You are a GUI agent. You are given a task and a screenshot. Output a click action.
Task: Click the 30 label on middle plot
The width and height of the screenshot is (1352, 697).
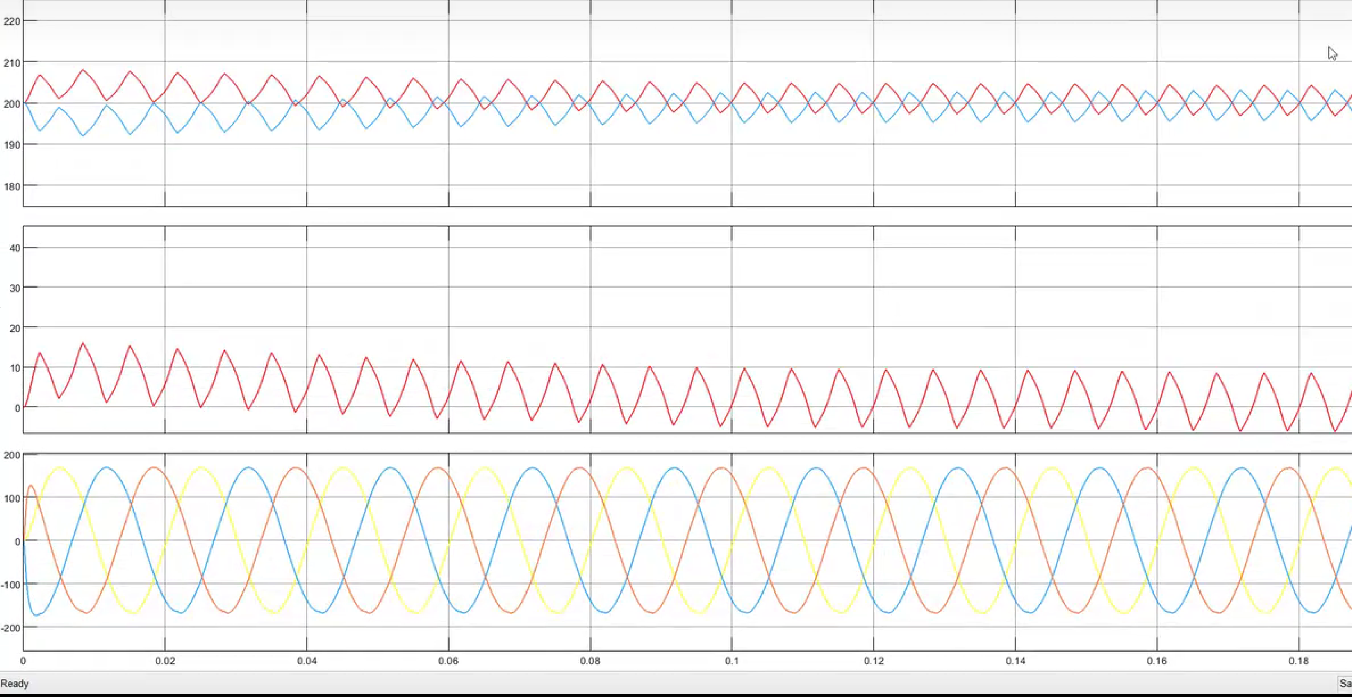point(15,288)
